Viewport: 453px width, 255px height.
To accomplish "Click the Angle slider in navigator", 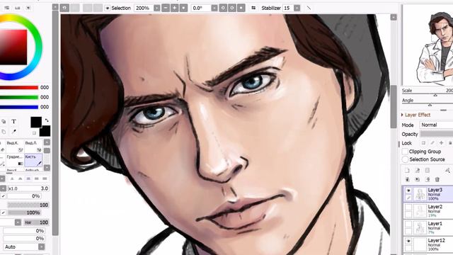I will pyautogui.click(x=428, y=105).
